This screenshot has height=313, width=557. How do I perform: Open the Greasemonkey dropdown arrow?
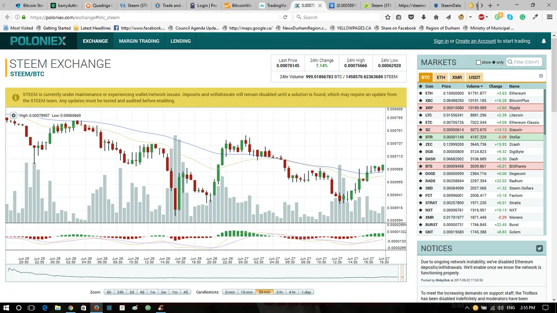pyautogui.click(x=470, y=17)
